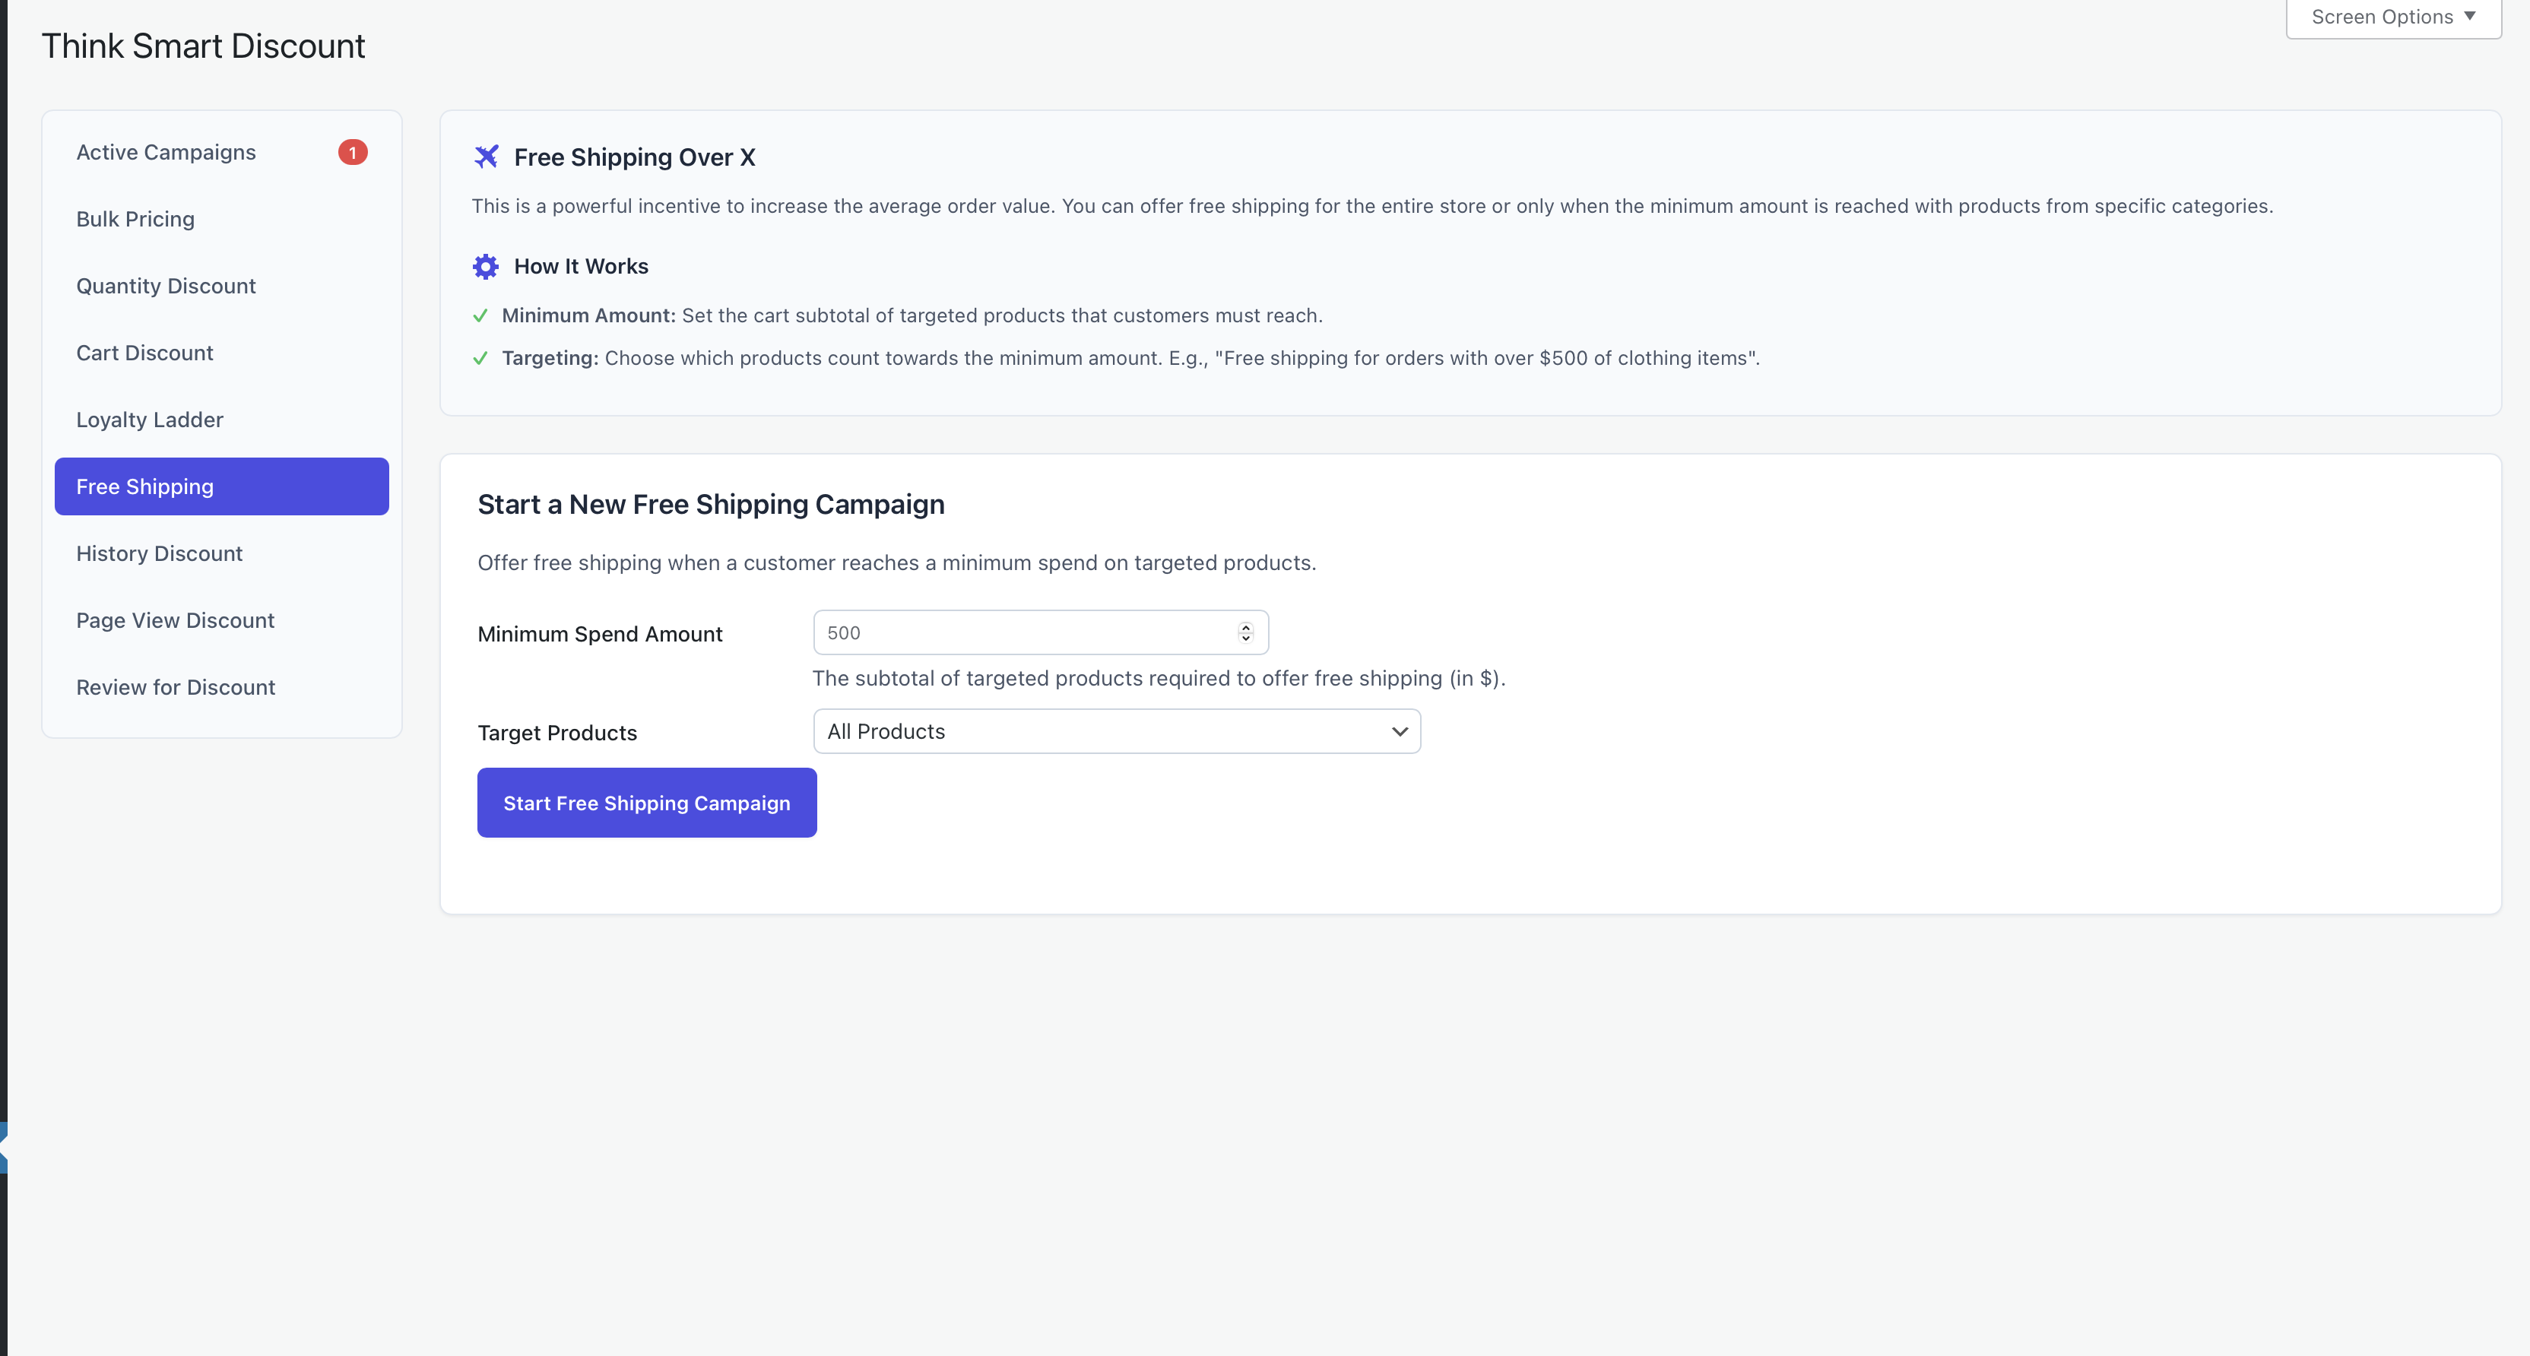The image size is (2530, 1356).
Task: Open the Review for Discount tab
Action: (x=176, y=687)
